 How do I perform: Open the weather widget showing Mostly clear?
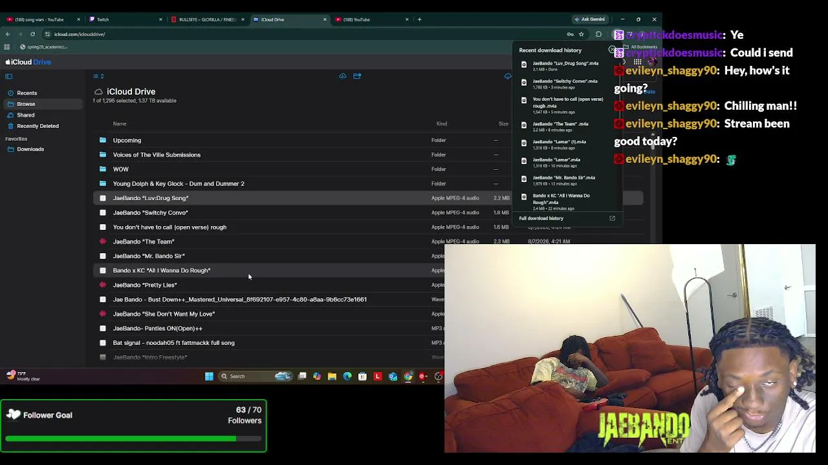(23, 376)
